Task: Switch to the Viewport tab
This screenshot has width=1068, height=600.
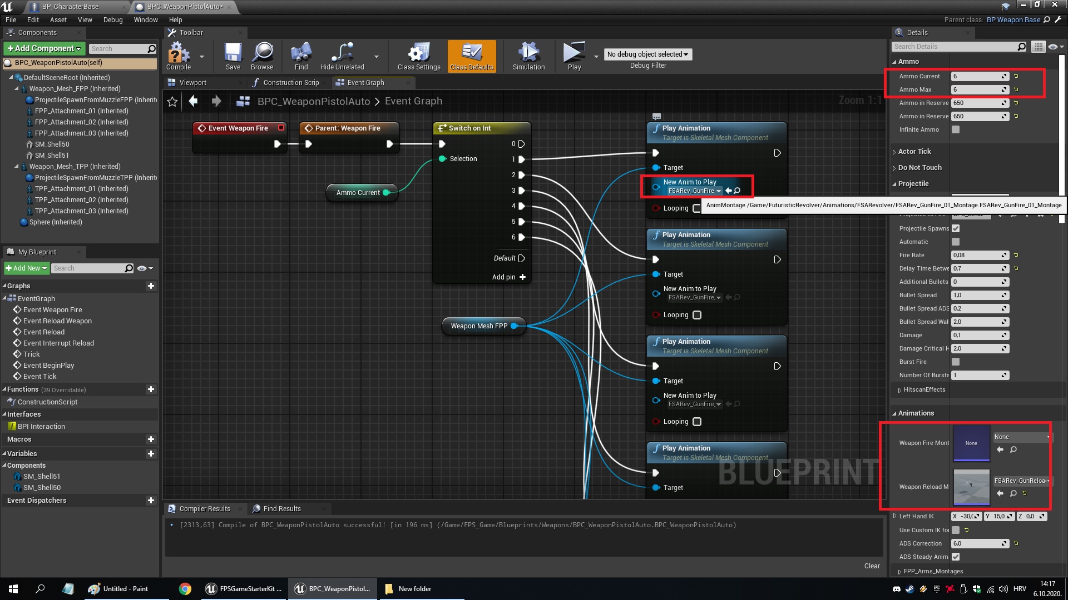Action: pos(194,82)
